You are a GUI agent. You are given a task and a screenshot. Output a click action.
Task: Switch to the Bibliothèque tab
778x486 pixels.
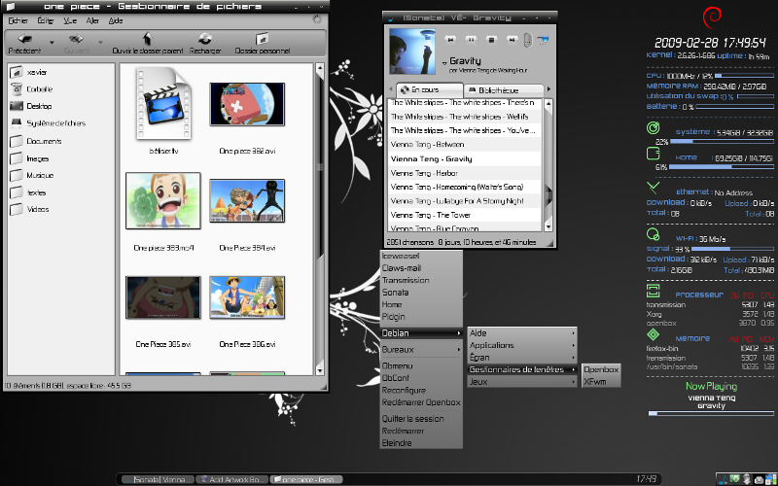(504, 90)
